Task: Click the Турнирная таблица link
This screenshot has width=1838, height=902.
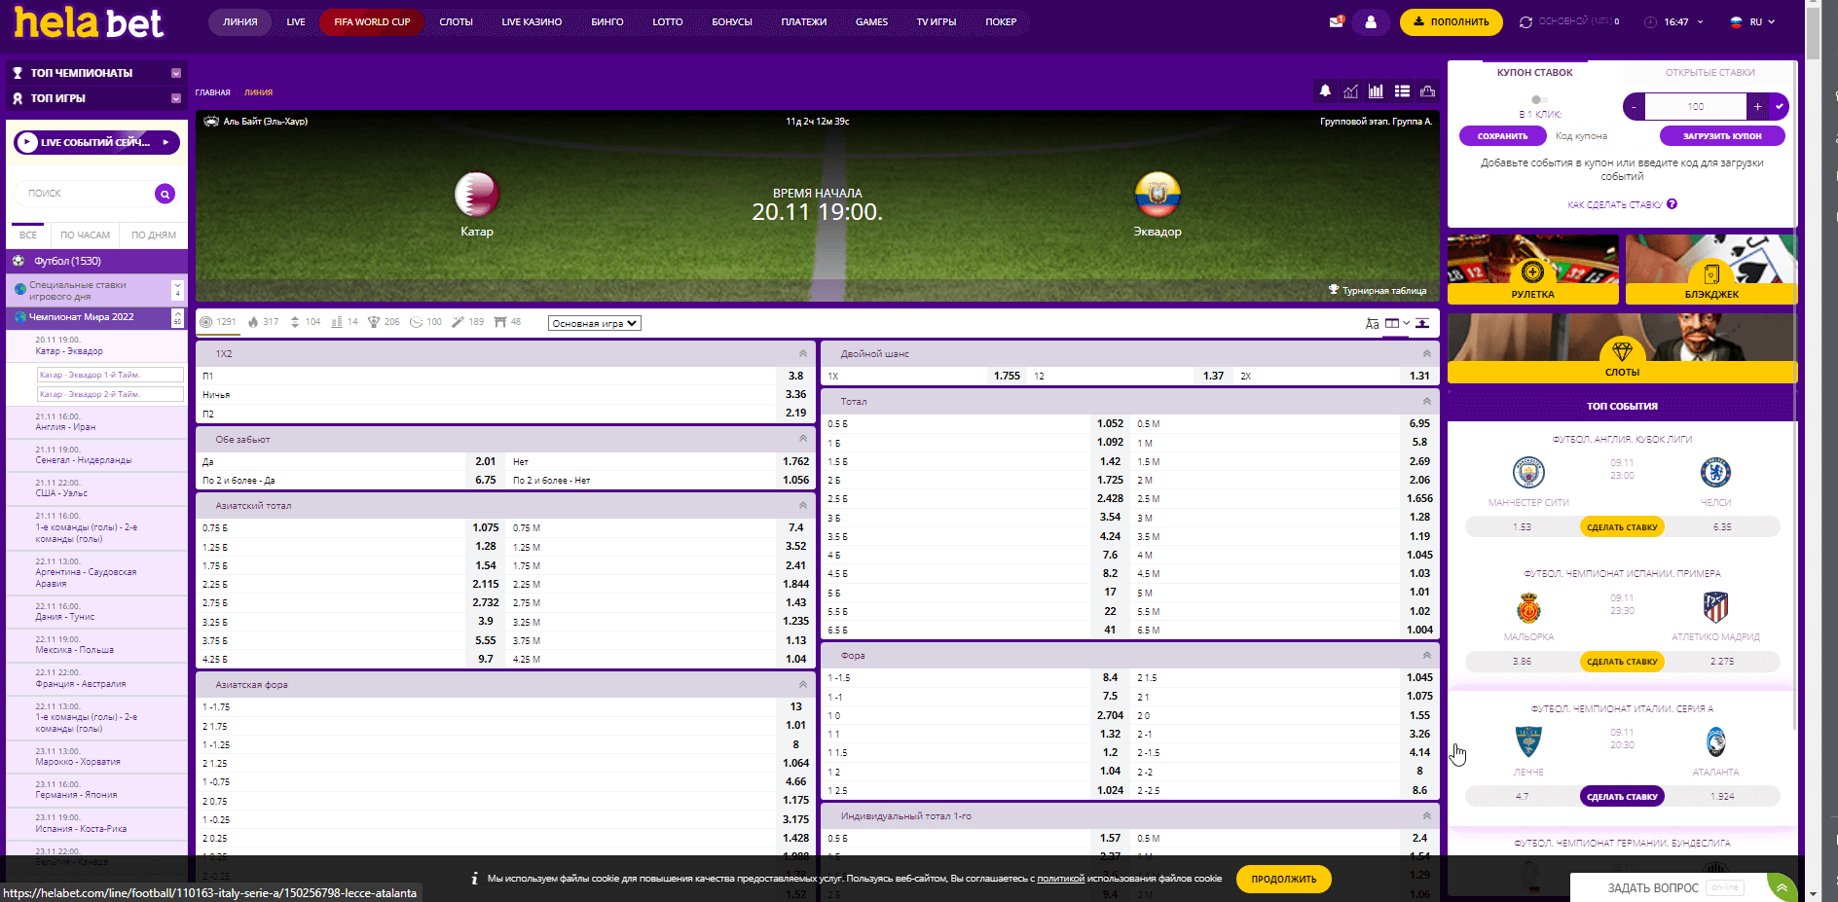Action: (x=1378, y=290)
